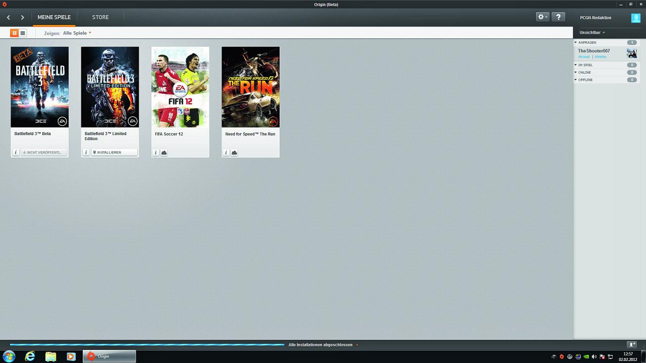Click the download progress bar
Image resolution: width=646 pixels, height=363 pixels.
pos(147,345)
